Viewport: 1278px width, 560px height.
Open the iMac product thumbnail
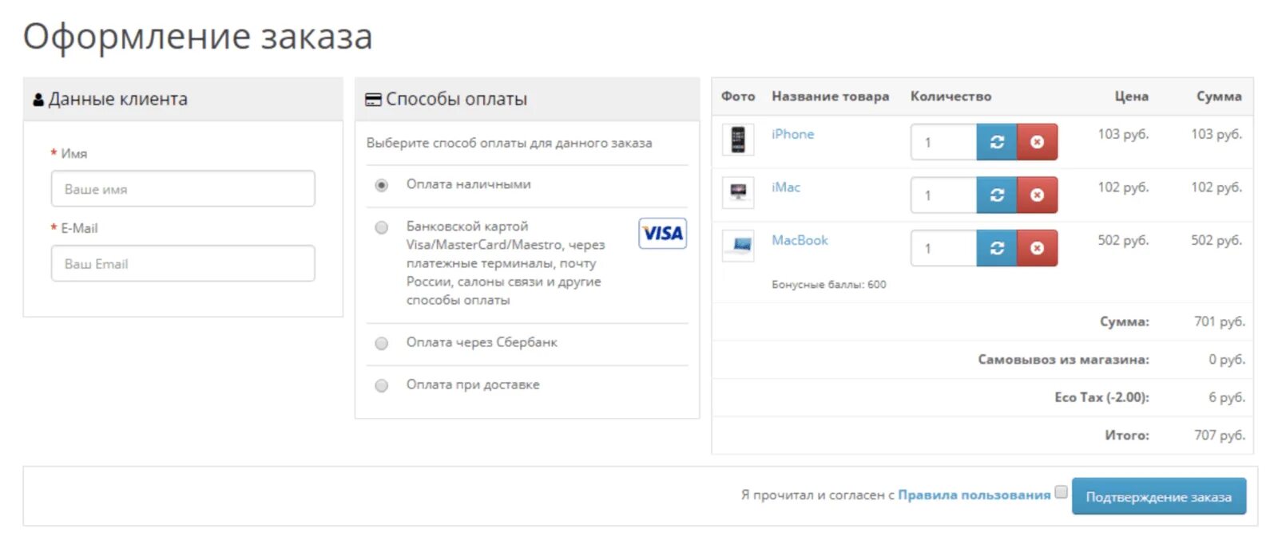(x=738, y=192)
